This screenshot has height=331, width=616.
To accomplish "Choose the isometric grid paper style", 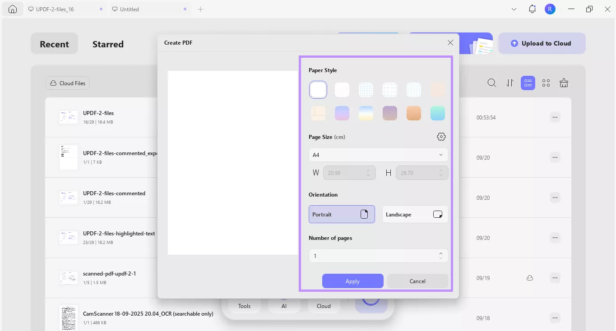I will tap(414, 89).
